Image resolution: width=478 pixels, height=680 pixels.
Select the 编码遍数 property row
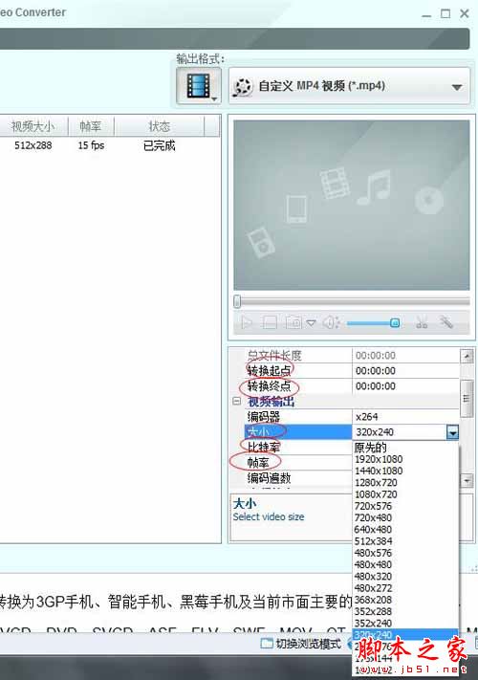coord(298,478)
